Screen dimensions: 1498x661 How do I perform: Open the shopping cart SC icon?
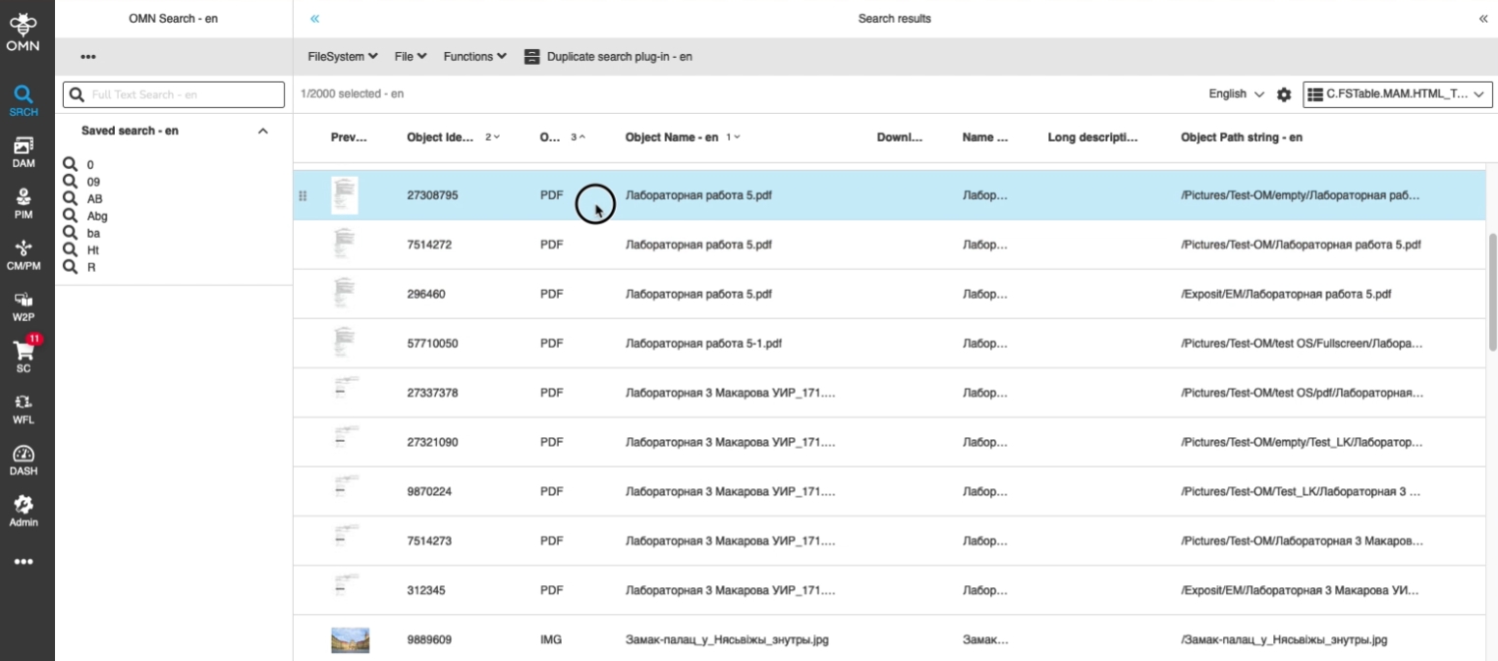[x=24, y=356]
